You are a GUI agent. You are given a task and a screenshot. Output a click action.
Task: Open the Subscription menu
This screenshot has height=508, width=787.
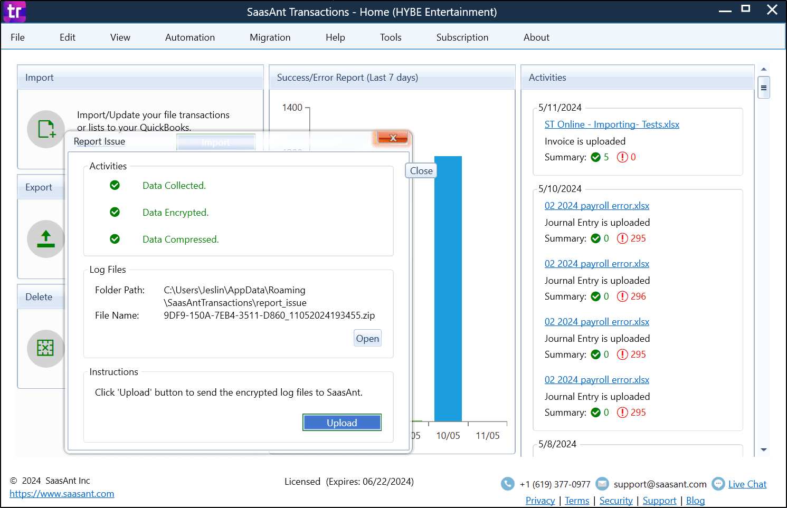pos(462,37)
